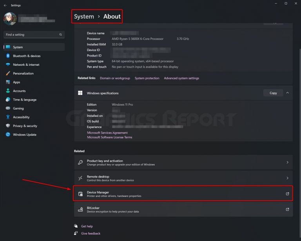Viewport: 301px width, 241px height.
Task: Collapse the Windows specifications section
Action: coord(287,93)
